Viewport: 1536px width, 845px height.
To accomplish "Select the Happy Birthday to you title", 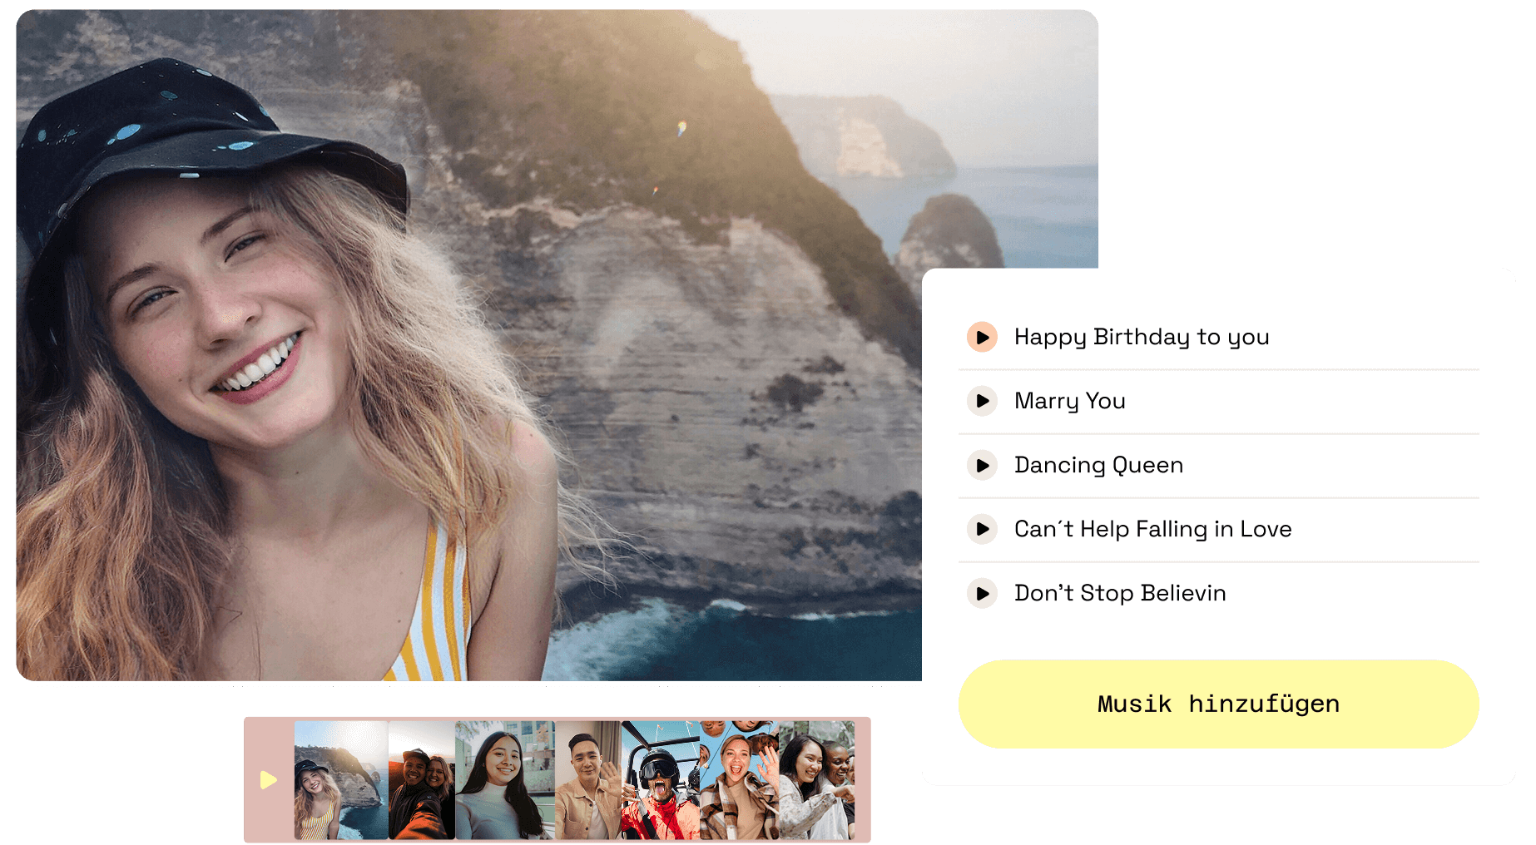I will 1141,337.
